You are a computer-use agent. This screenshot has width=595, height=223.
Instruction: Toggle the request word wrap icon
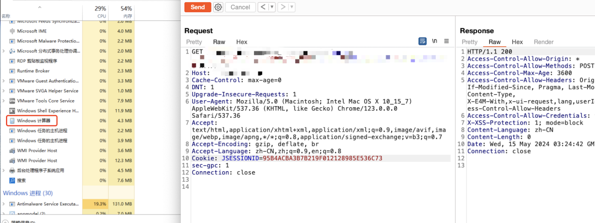[423, 41]
